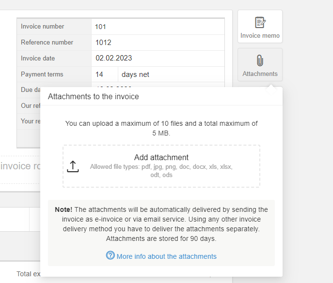The width and height of the screenshot is (333, 283).
Task: Select the days net field
Action: (x=171, y=74)
